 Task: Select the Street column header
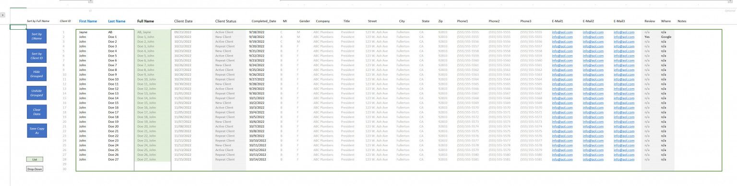[372, 21]
